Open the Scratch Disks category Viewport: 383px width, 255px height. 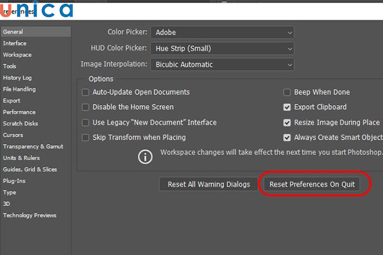20,124
